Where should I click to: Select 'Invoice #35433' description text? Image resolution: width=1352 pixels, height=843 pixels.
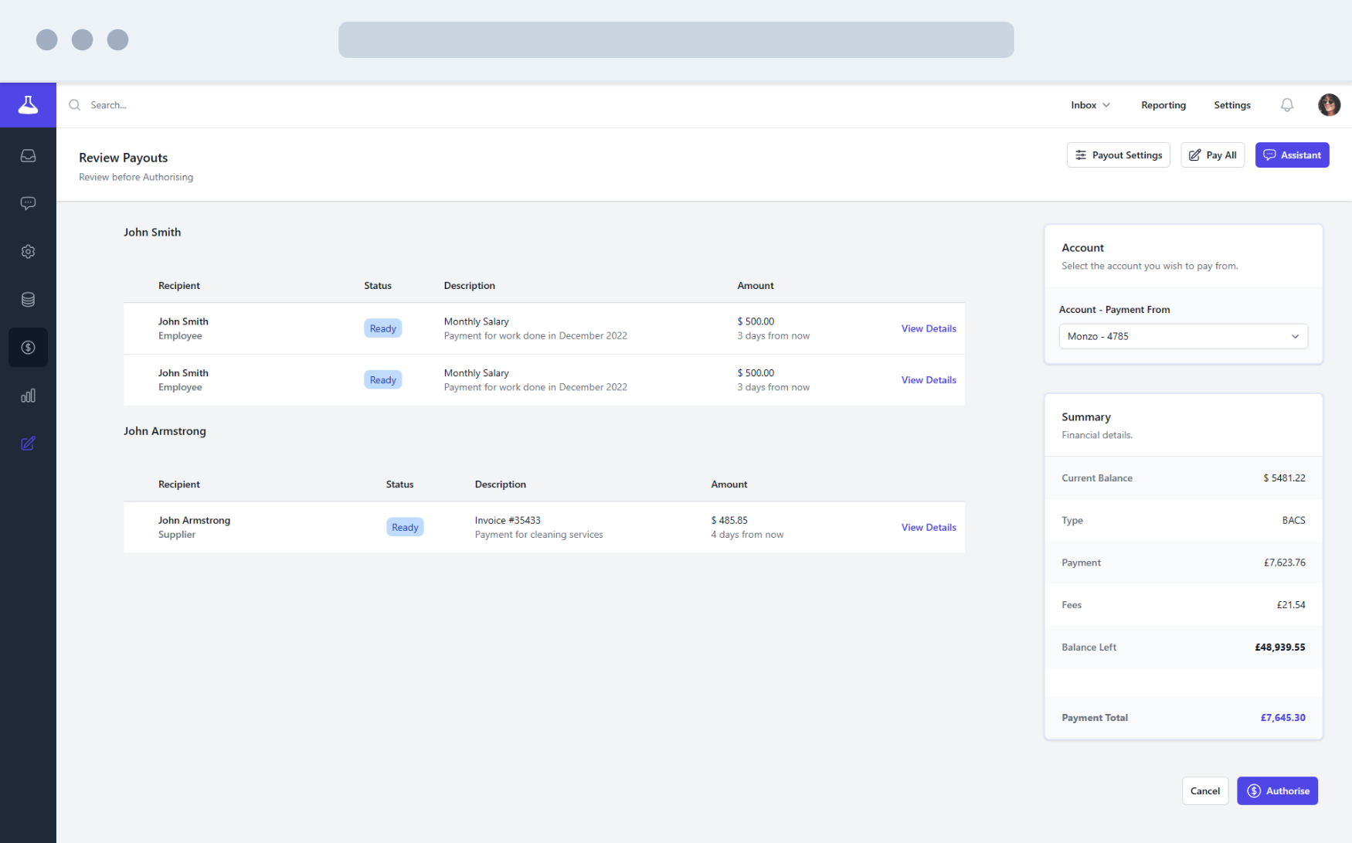coord(508,521)
